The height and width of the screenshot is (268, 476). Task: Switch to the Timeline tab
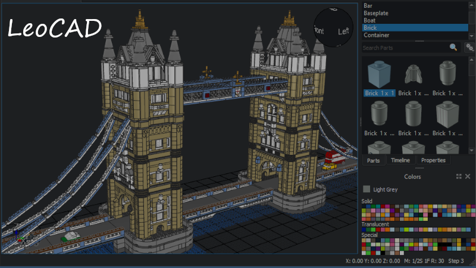click(400, 160)
